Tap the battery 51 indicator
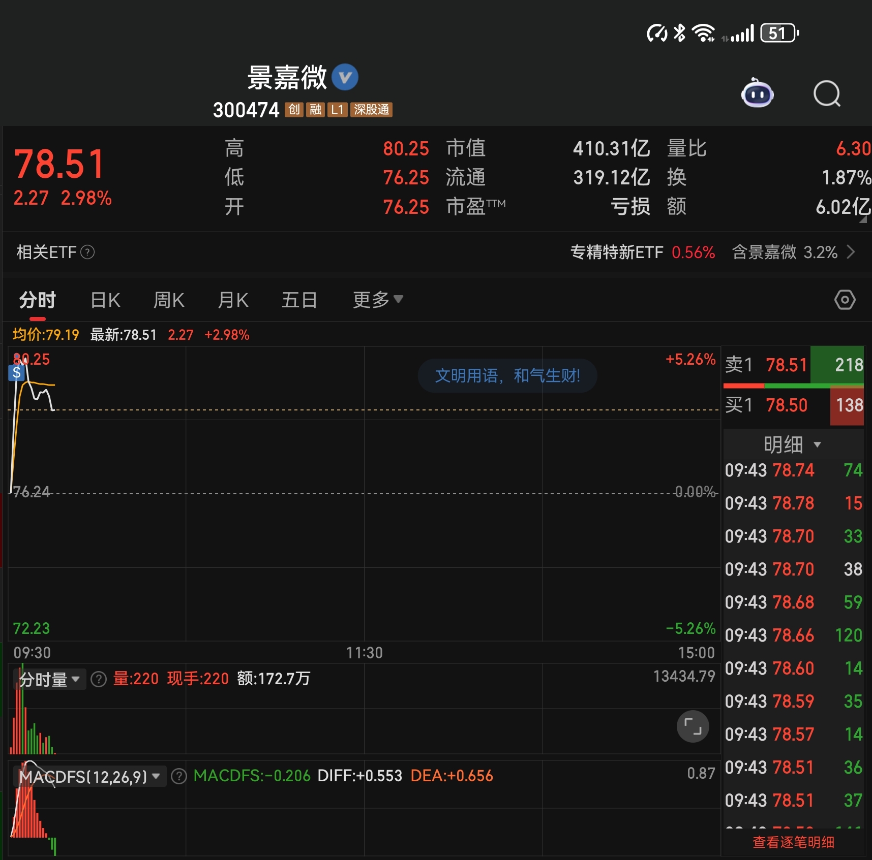Screen dimensions: 872x860 tap(779, 34)
